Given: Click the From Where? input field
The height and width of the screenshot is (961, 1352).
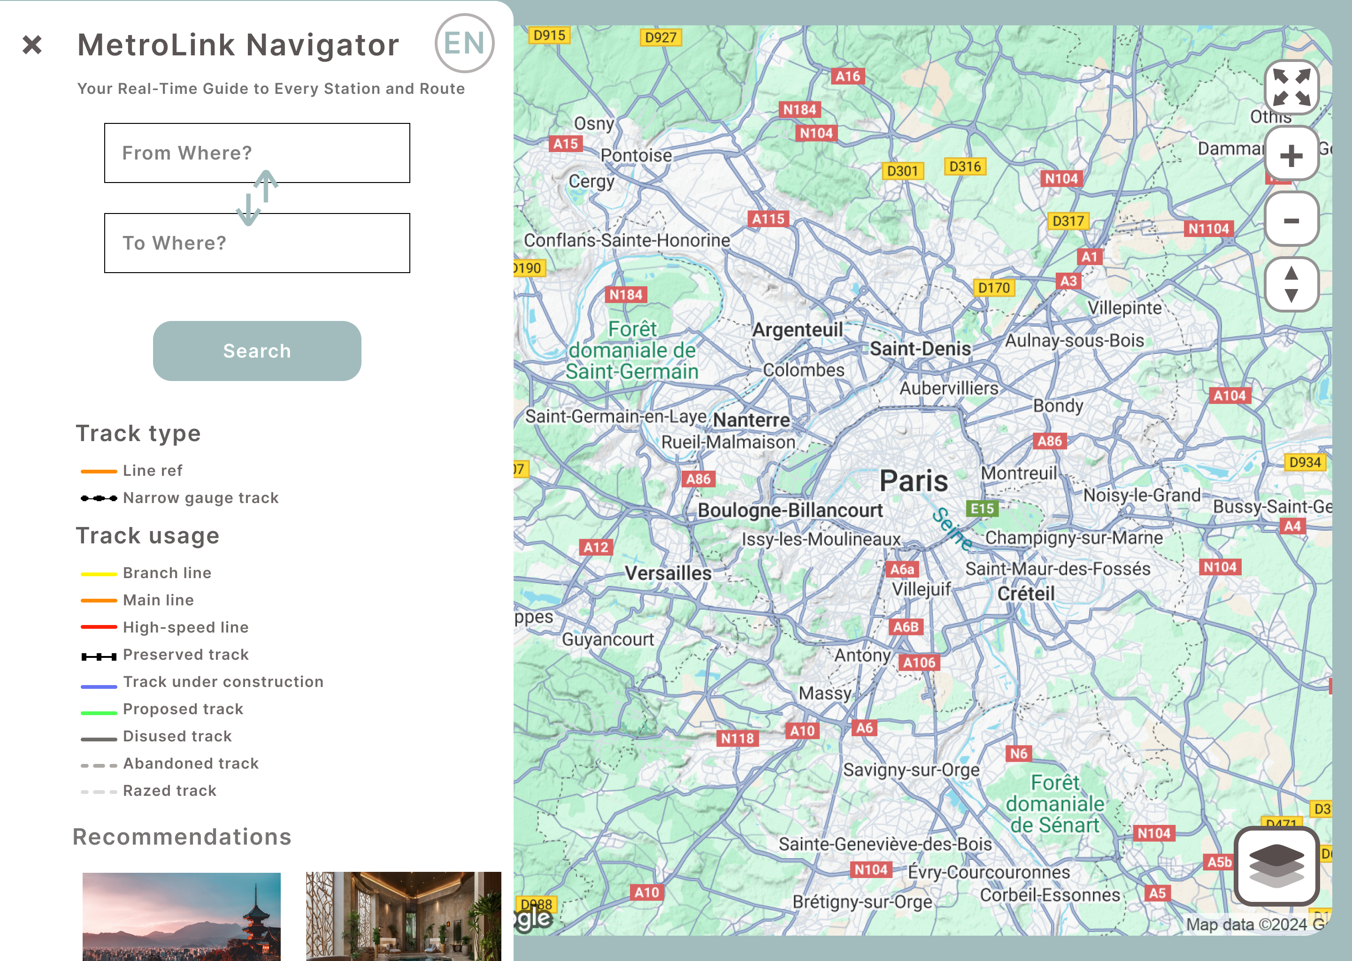Looking at the screenshot, I should [x=257, y=153].
